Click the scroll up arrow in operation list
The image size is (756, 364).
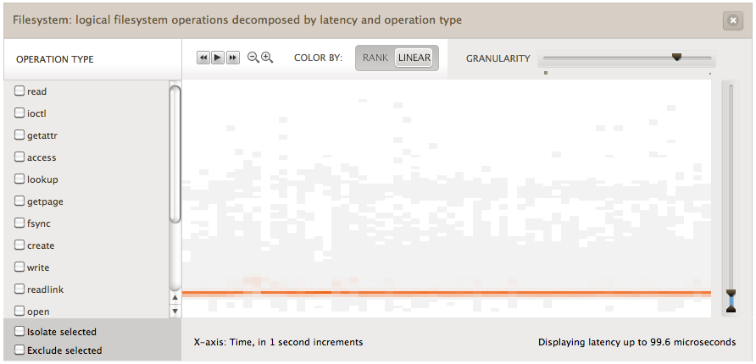pos(175,297)
